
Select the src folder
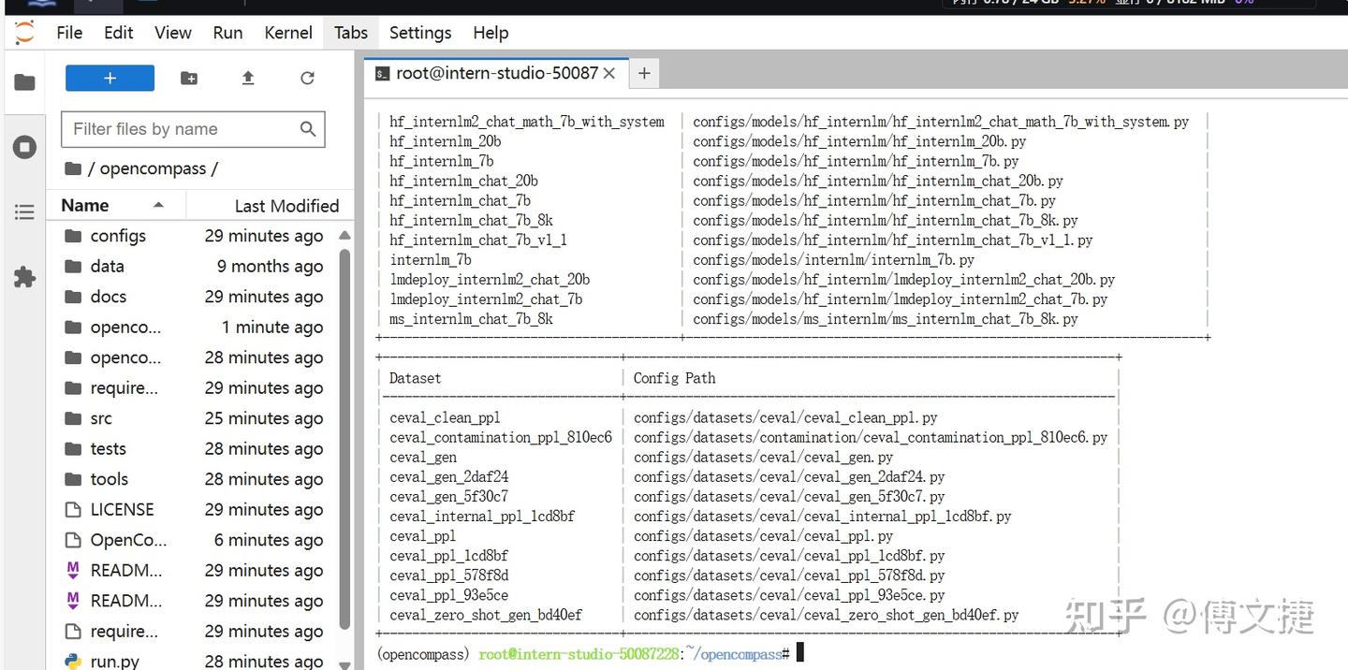tap(194, 418)
